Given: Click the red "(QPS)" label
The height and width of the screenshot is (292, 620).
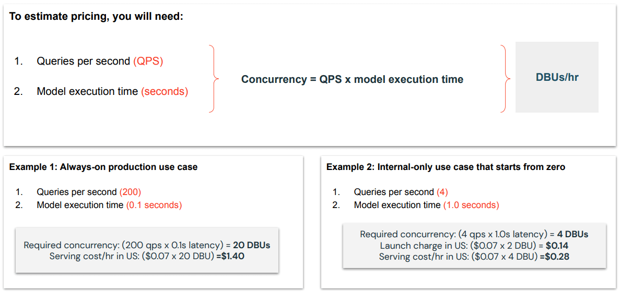Looking at the screenshot, I should click(148, 61).
